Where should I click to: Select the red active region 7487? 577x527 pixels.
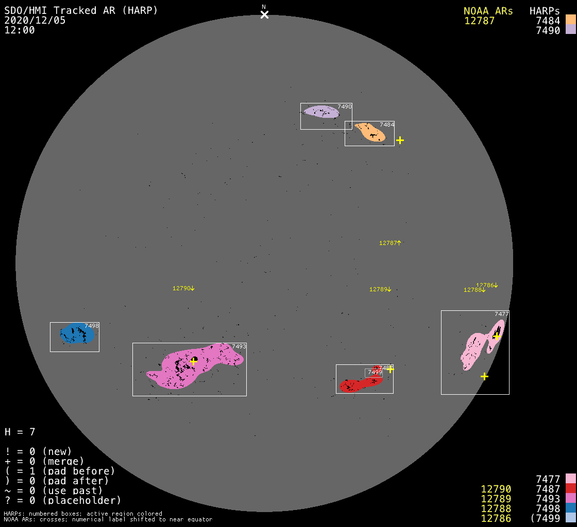[354, 384]
